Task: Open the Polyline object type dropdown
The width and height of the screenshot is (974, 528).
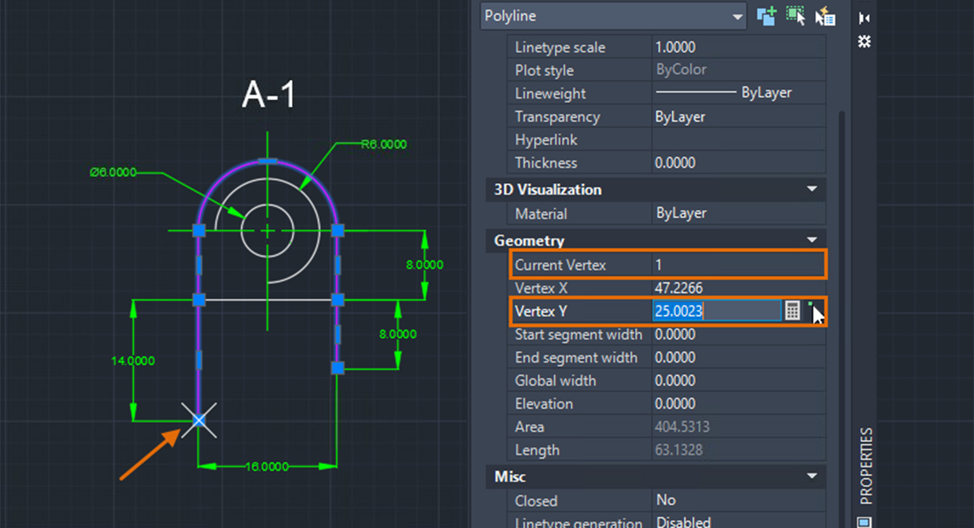Action: tap(614, 16)
